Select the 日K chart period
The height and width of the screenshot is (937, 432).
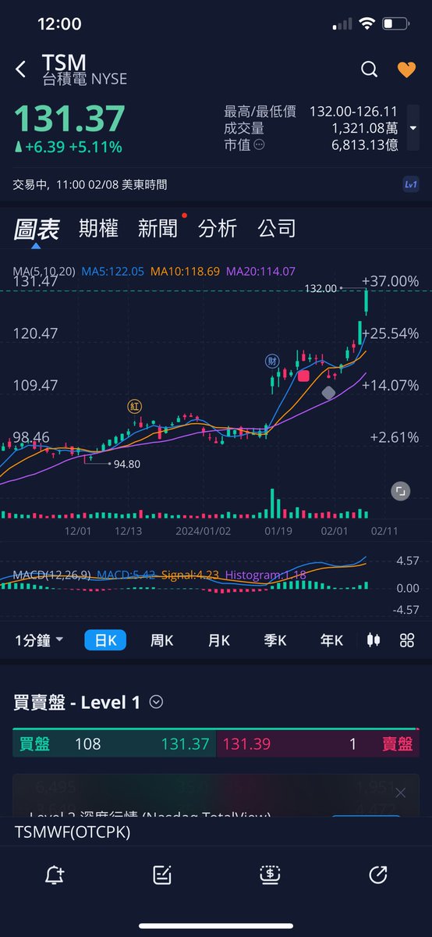click(x=105, y=640)
